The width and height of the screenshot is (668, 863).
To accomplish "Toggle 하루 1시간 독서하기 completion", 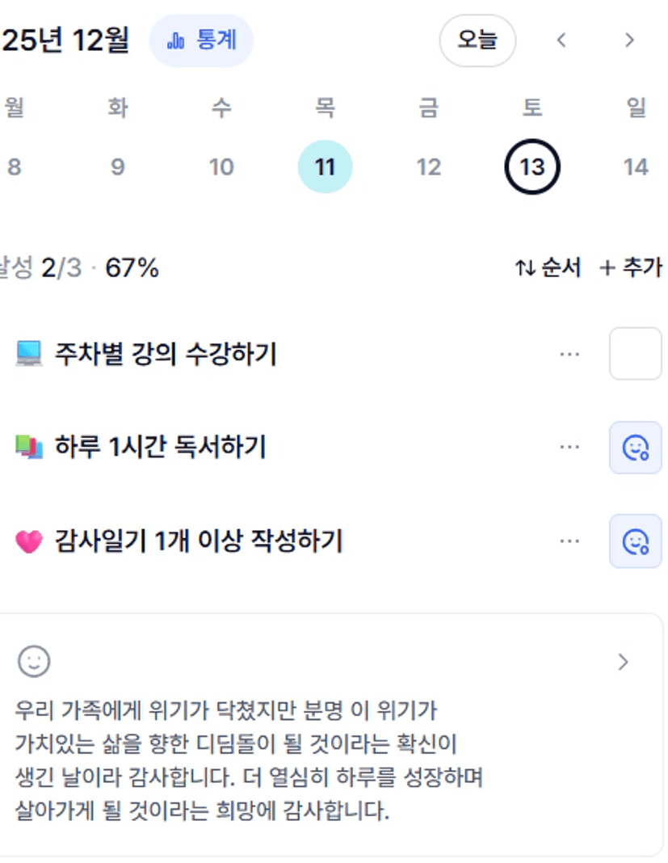I will [x=635, y=447].
